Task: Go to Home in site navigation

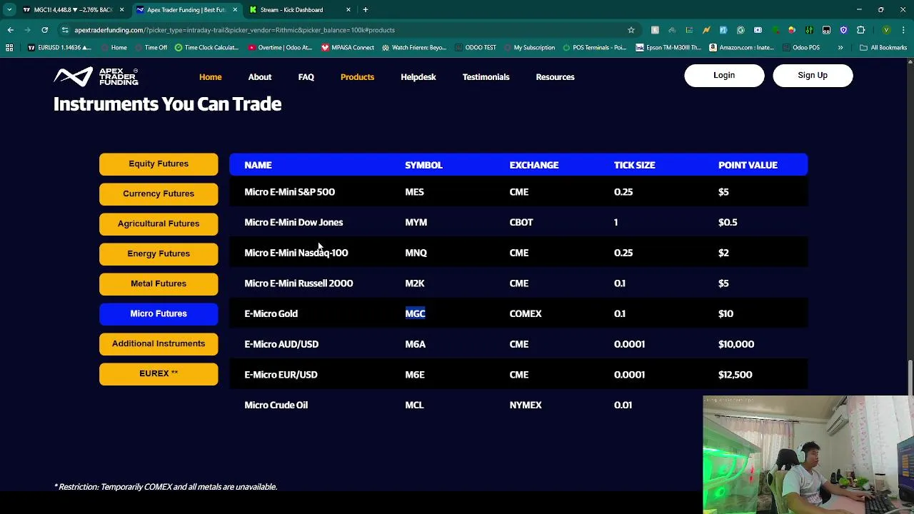Action: pos(211,77)
